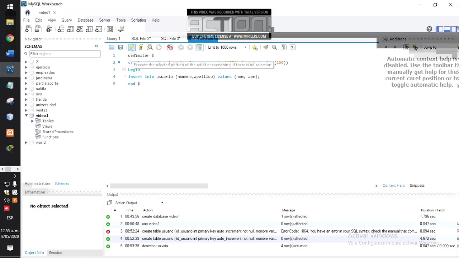This screenshot has width=459, height=258.
Task: Open the Scripting menu
Action: pos(138,20)
